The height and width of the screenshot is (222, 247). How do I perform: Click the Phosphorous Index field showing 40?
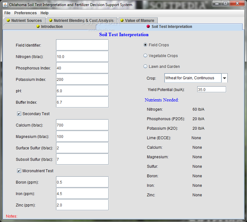click(82, 68)
